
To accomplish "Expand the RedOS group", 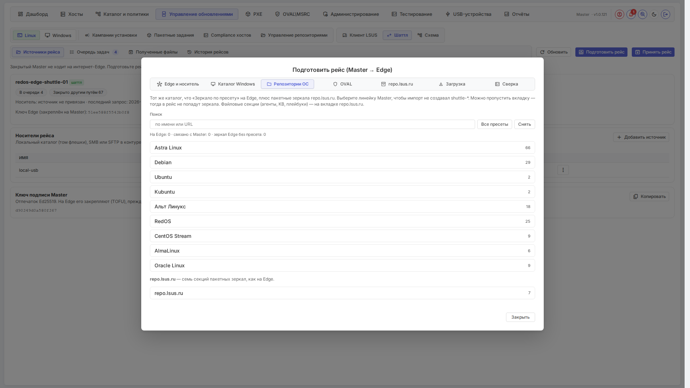I will pos(342,221).
